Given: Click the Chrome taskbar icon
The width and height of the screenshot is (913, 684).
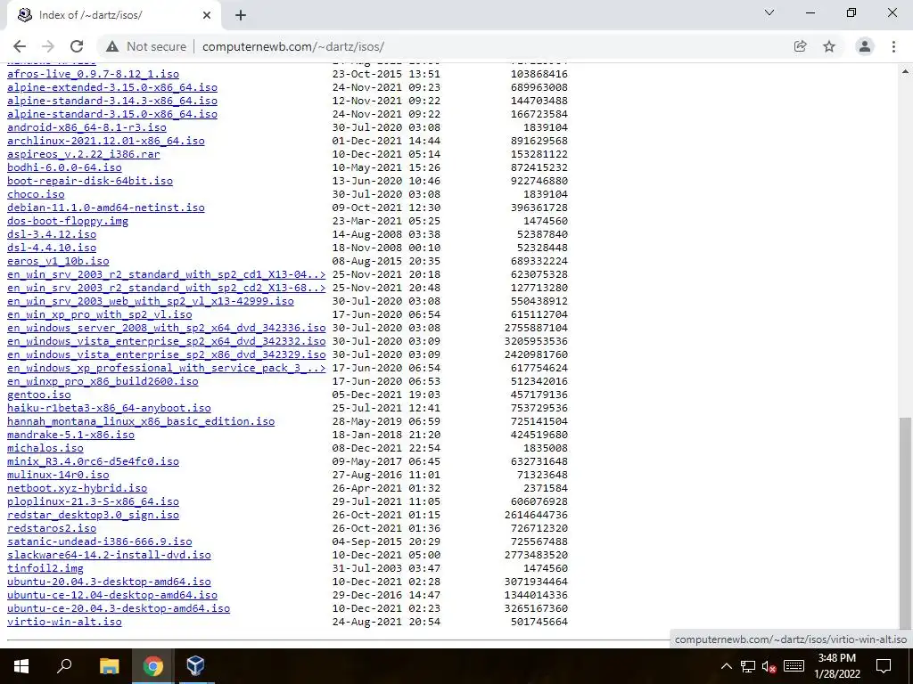Looking at the screenshot, I should pos(152,666).
